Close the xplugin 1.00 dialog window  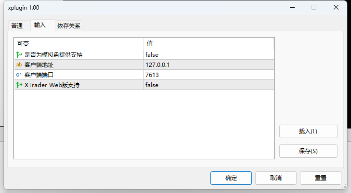point(336,7)
